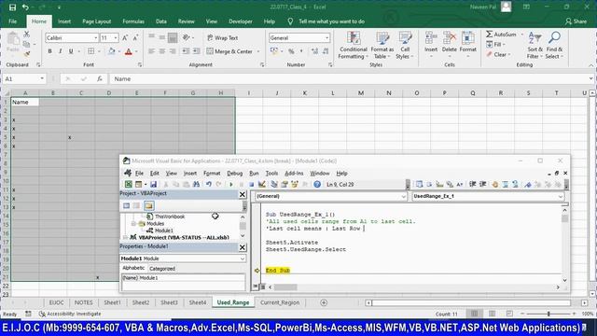The image size is (597, 336).
Task: Open Find & Select menu
Action: pos(554,46)
